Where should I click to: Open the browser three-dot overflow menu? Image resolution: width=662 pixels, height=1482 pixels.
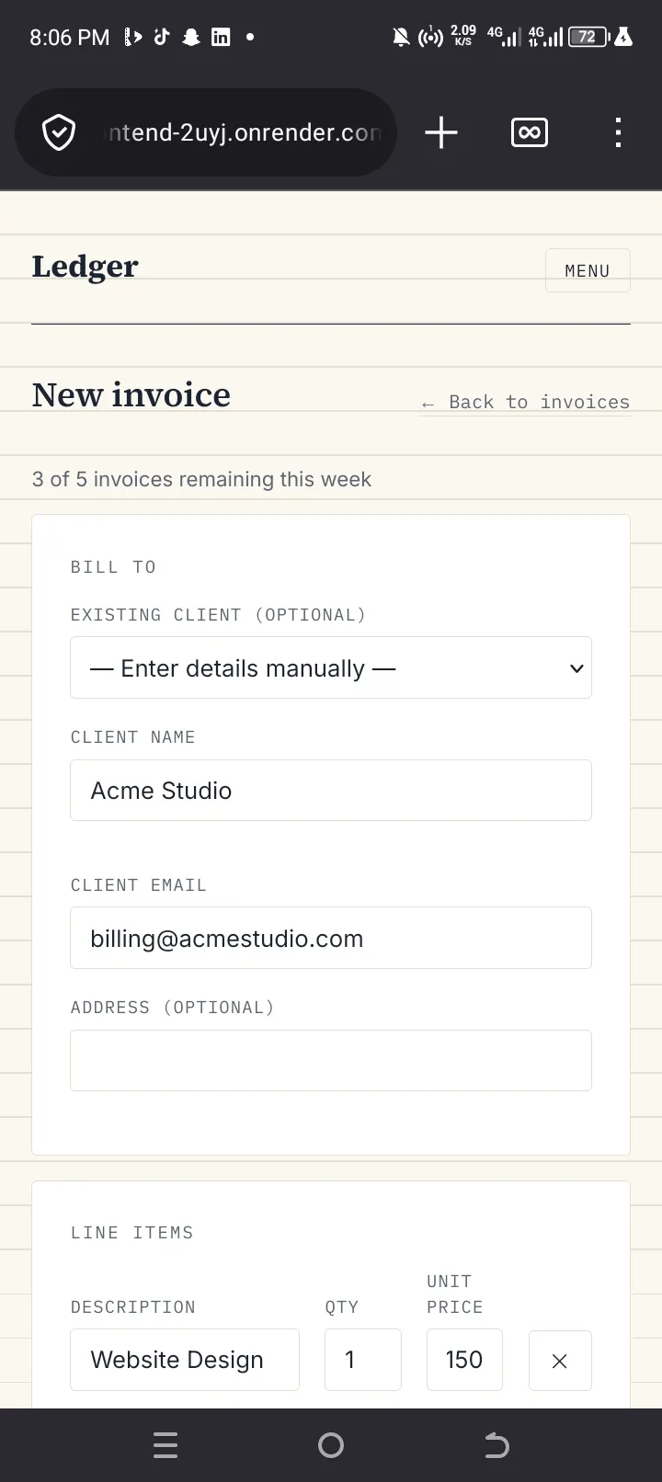[618, 132]
